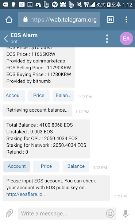This screenshot has width=135, height=224.
Task: Tap the truncated Balan... button
Action: pyautogui.click(x=63, y=96)
